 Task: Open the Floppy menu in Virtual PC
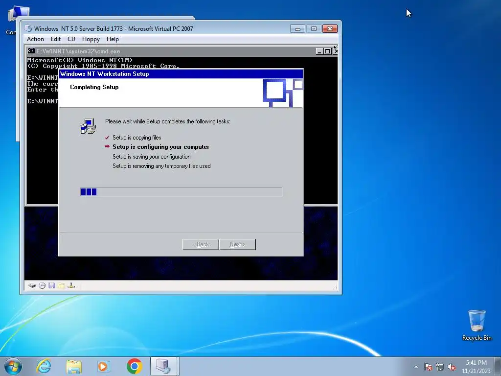91,39
